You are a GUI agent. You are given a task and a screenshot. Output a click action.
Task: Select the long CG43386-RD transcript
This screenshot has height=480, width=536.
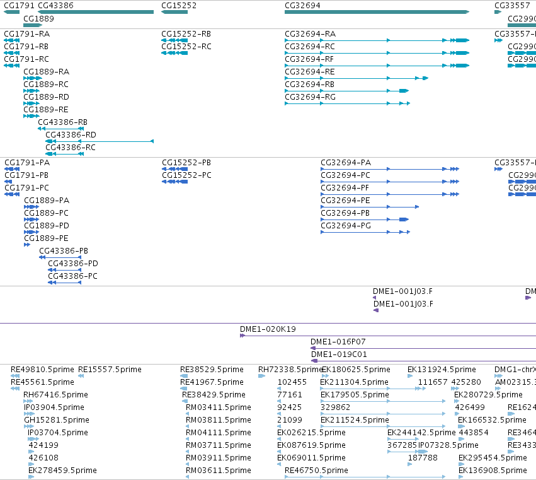(x=100, y=141)
